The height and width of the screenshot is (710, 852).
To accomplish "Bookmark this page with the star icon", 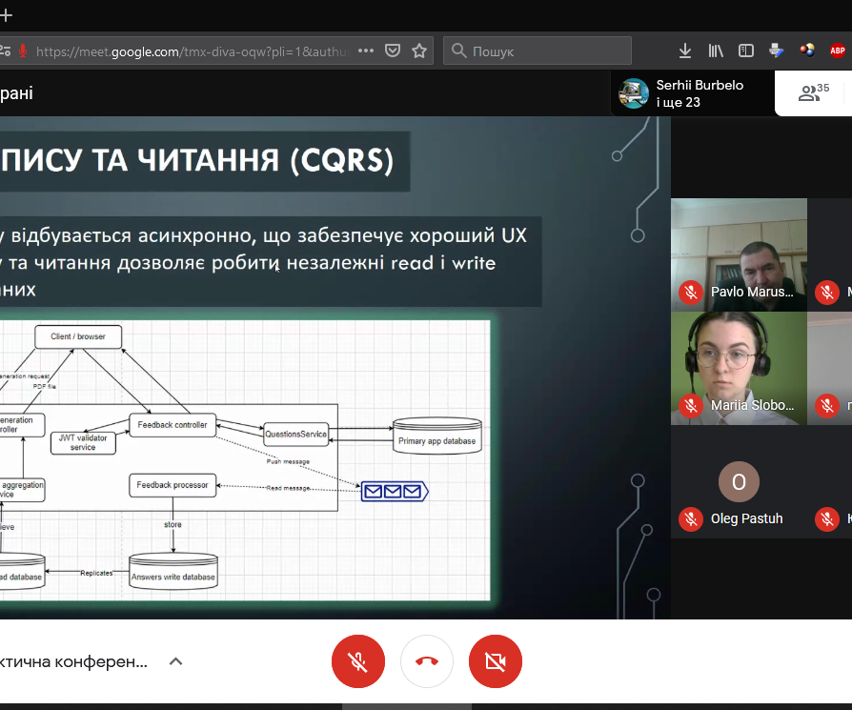I will click(419, 51).
